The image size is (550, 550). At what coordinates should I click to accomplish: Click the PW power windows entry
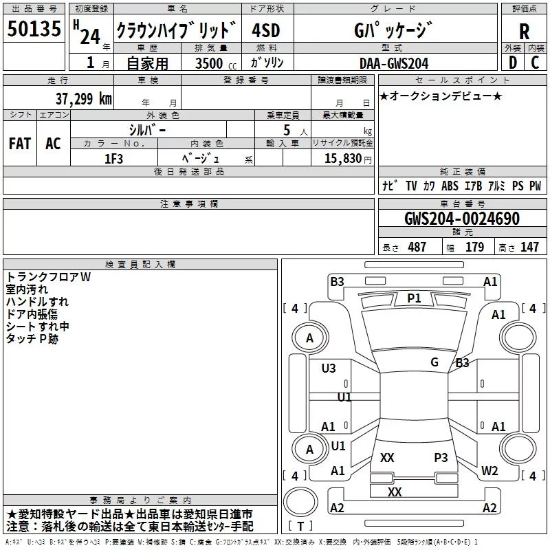536,186
